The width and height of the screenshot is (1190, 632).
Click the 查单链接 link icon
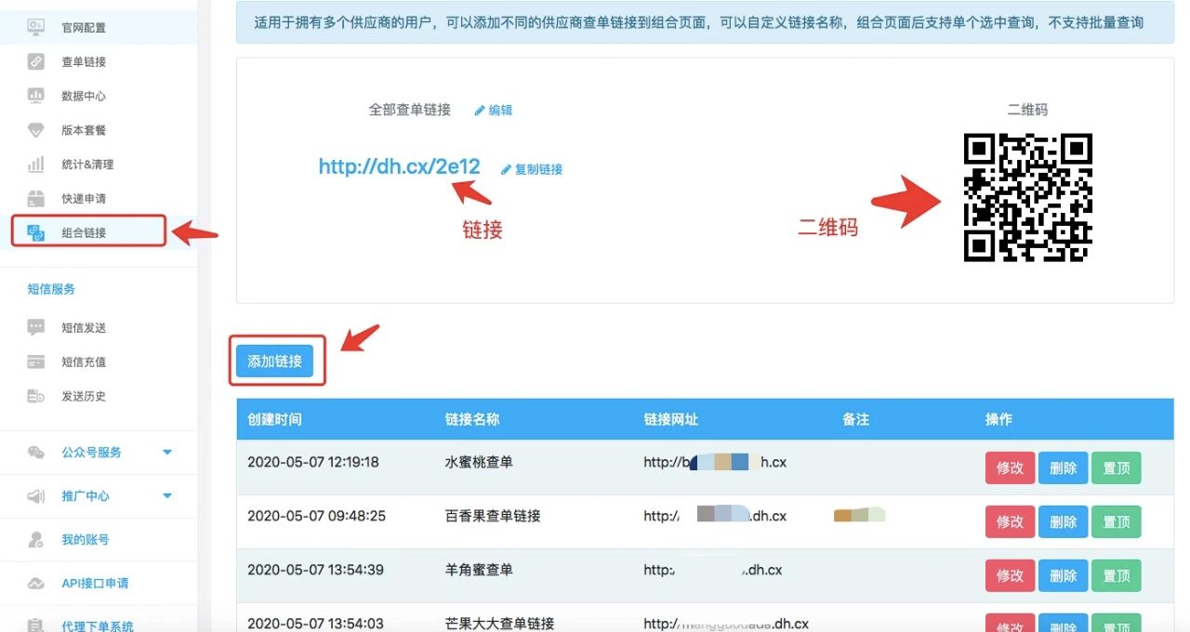pyautogui.click(x=35, y=61)
